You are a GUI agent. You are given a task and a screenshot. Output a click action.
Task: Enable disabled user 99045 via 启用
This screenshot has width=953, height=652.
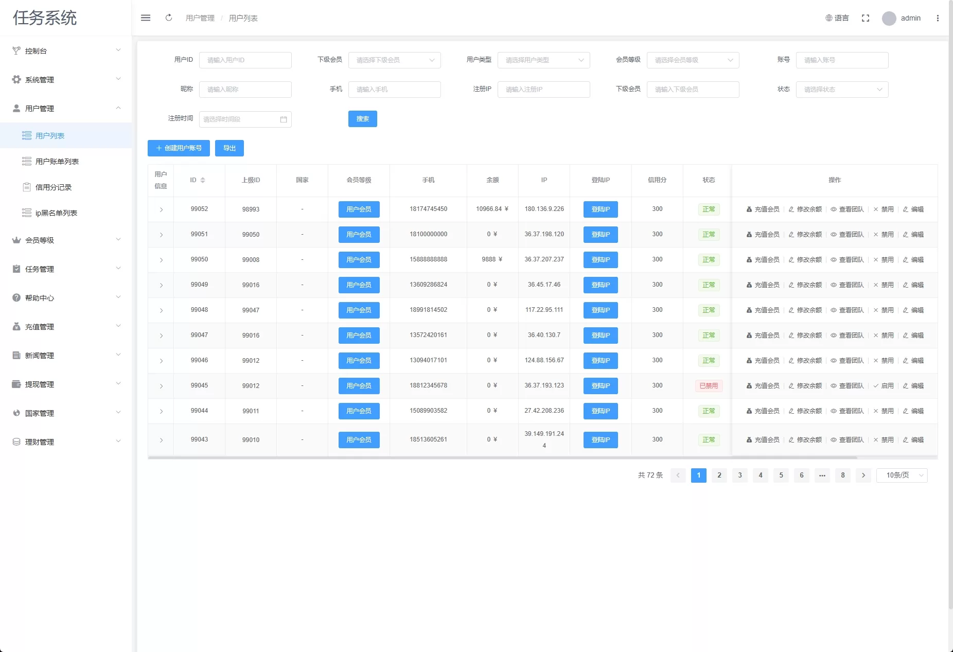884,386
